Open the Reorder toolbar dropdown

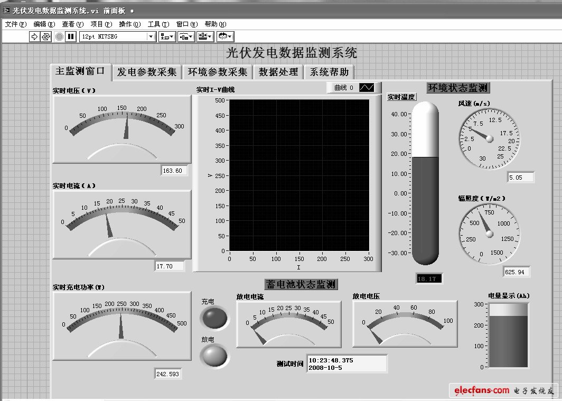[226, 36]
